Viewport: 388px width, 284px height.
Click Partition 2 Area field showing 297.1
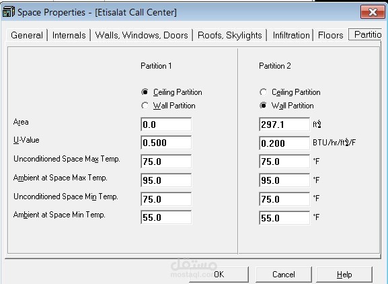pos(284,125)
